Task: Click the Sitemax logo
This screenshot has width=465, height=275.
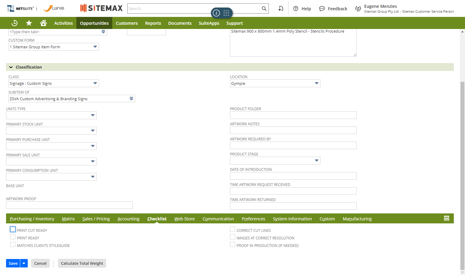Action: click(101, 8)
